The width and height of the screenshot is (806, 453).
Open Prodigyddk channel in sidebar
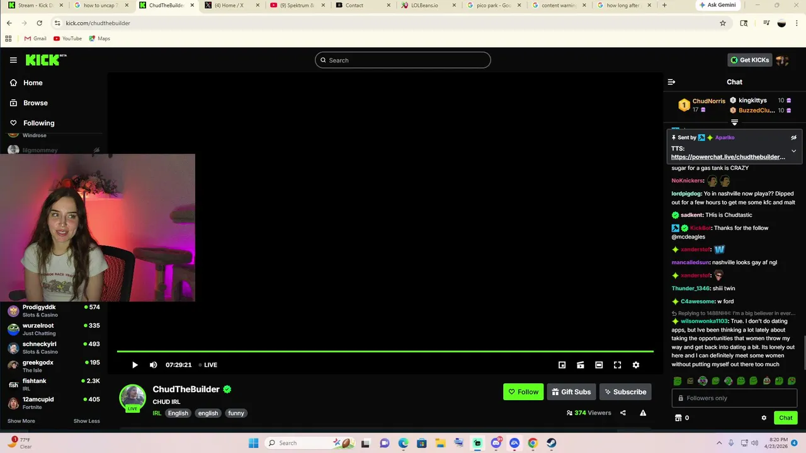(54, 310)
